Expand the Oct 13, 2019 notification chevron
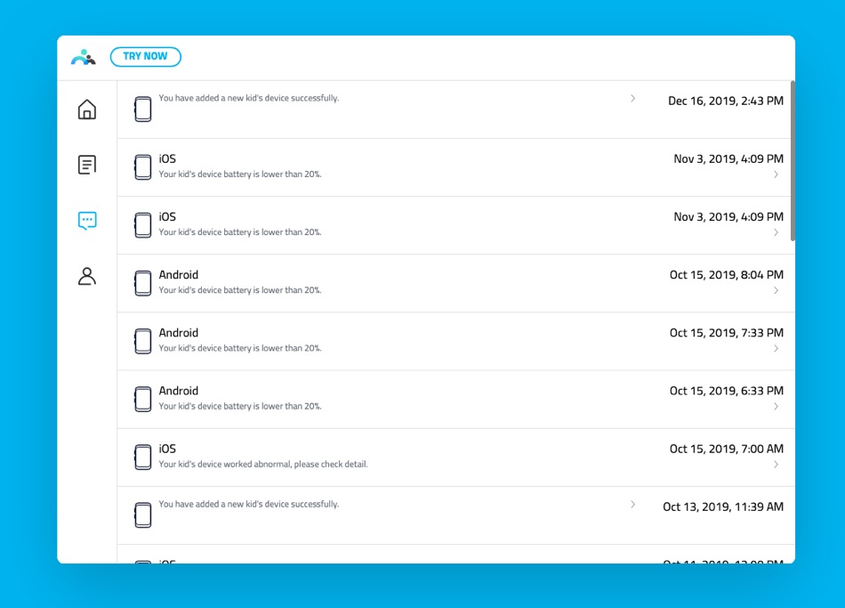845x608 pixels. 633,505
